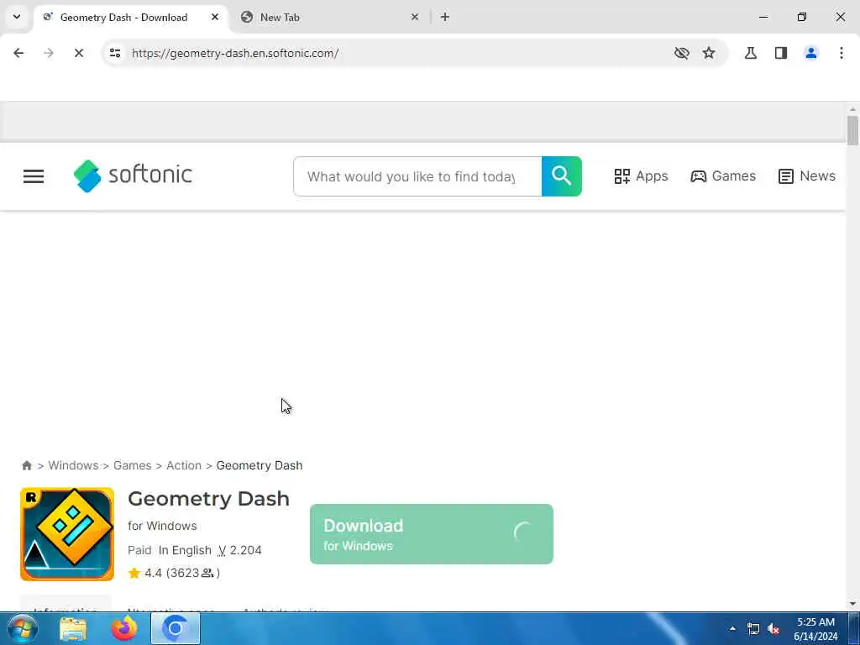Viewport: 860px width, 645px height.
Task: Go to Games breadcrumb link
Action: (132, 465)
